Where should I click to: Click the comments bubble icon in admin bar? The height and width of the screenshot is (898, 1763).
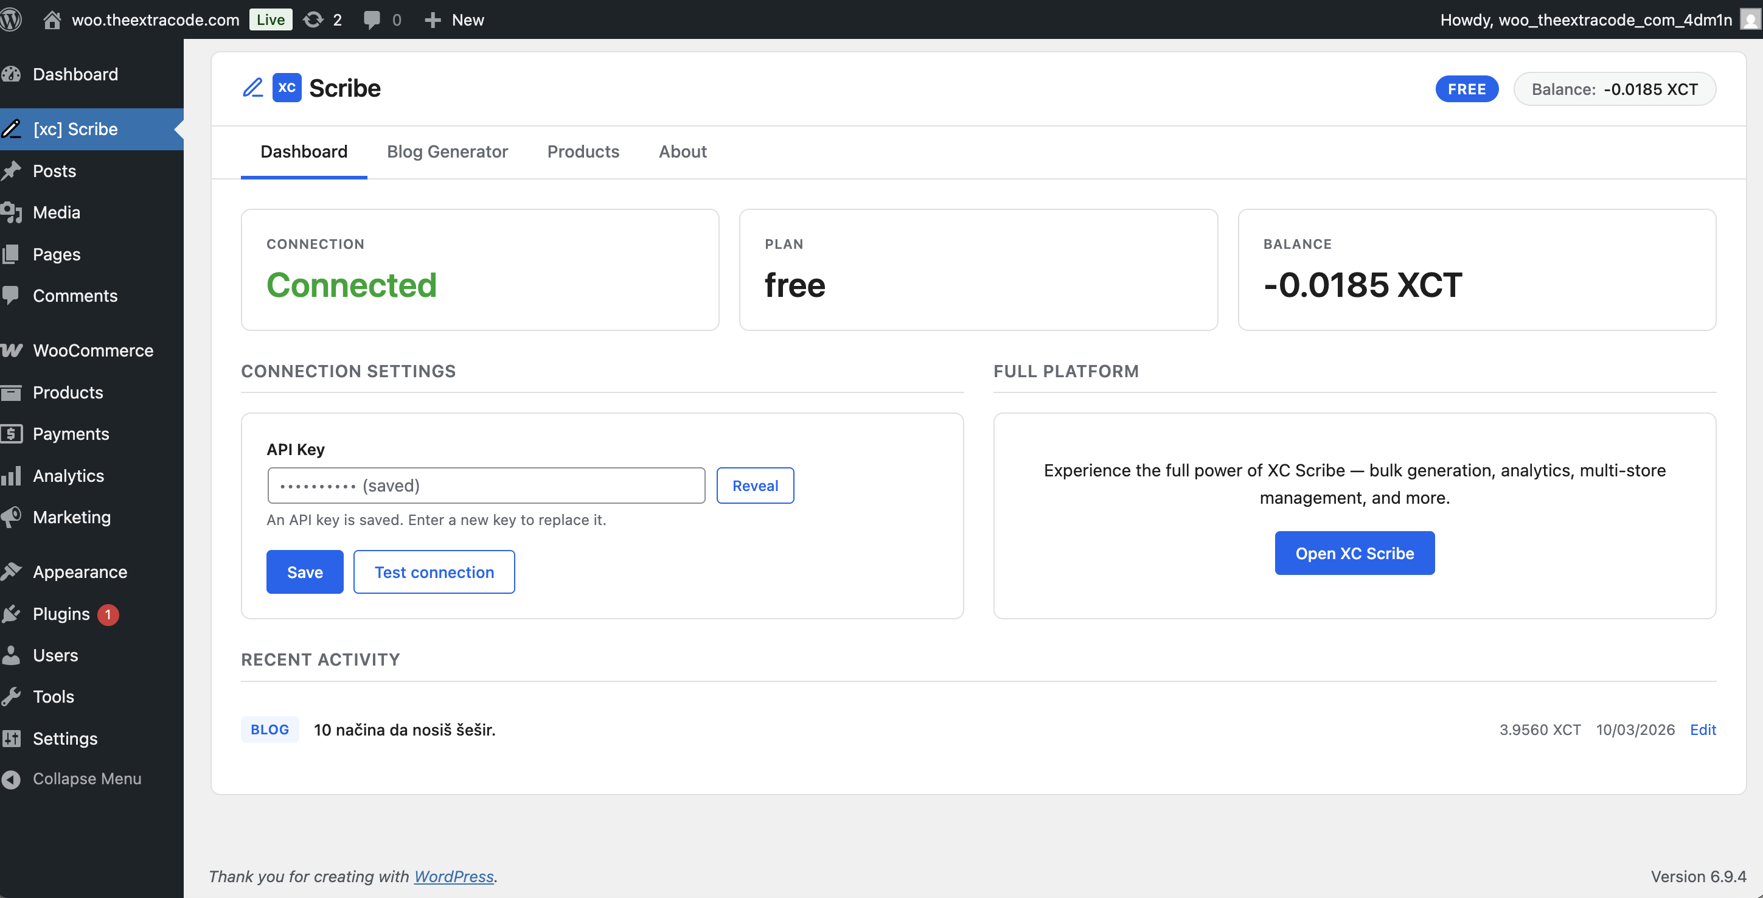[372, 19]
